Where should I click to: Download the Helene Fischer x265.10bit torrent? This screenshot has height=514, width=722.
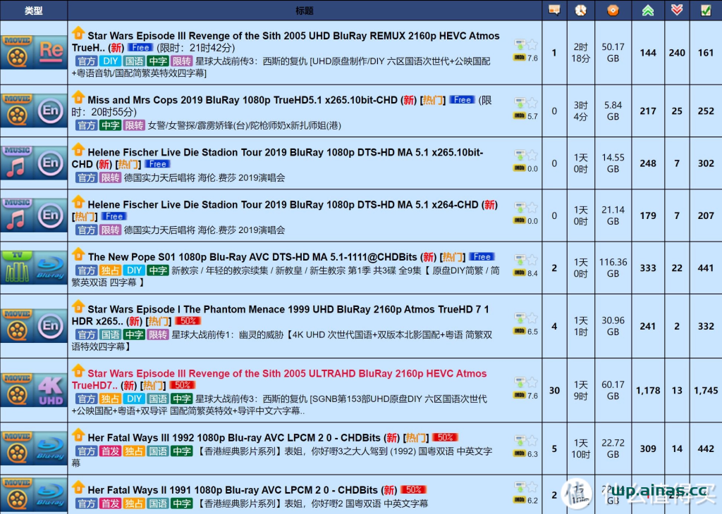tap(520, 156)
